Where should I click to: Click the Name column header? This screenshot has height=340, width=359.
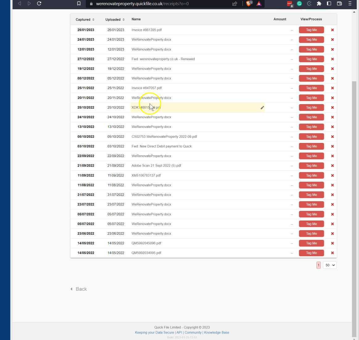[x=136, y=19]
